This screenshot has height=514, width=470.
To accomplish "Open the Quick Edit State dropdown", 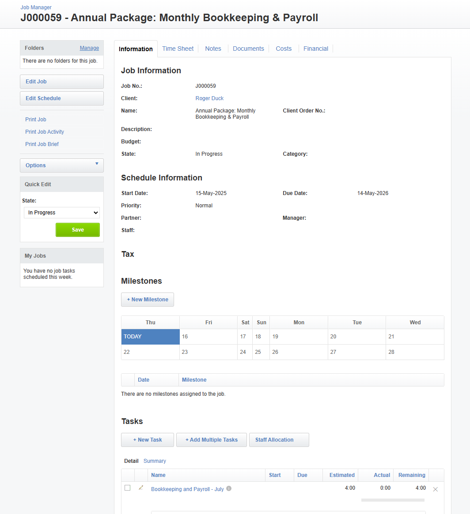I will [62, 213].
